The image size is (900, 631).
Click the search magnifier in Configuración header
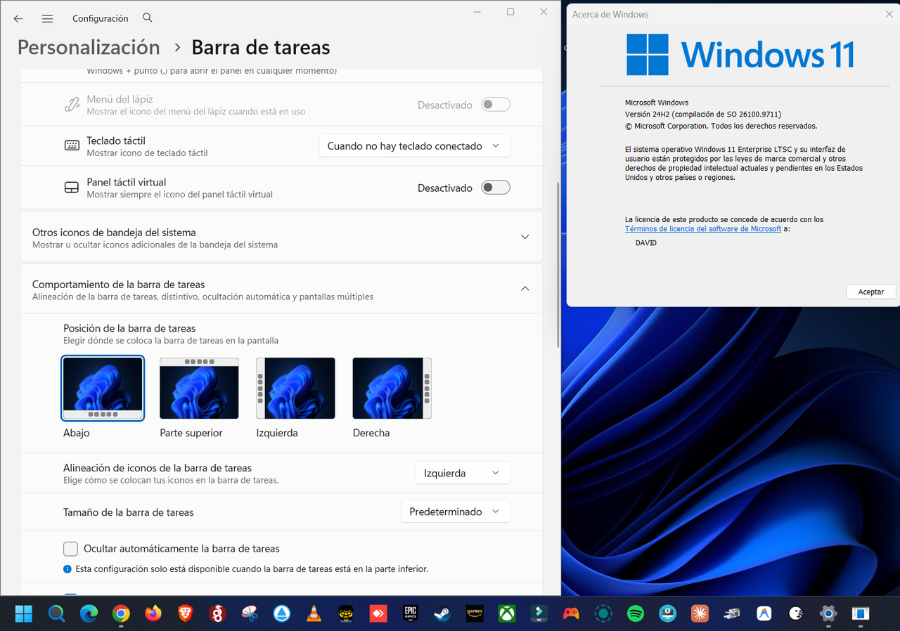tap(148, 18)
